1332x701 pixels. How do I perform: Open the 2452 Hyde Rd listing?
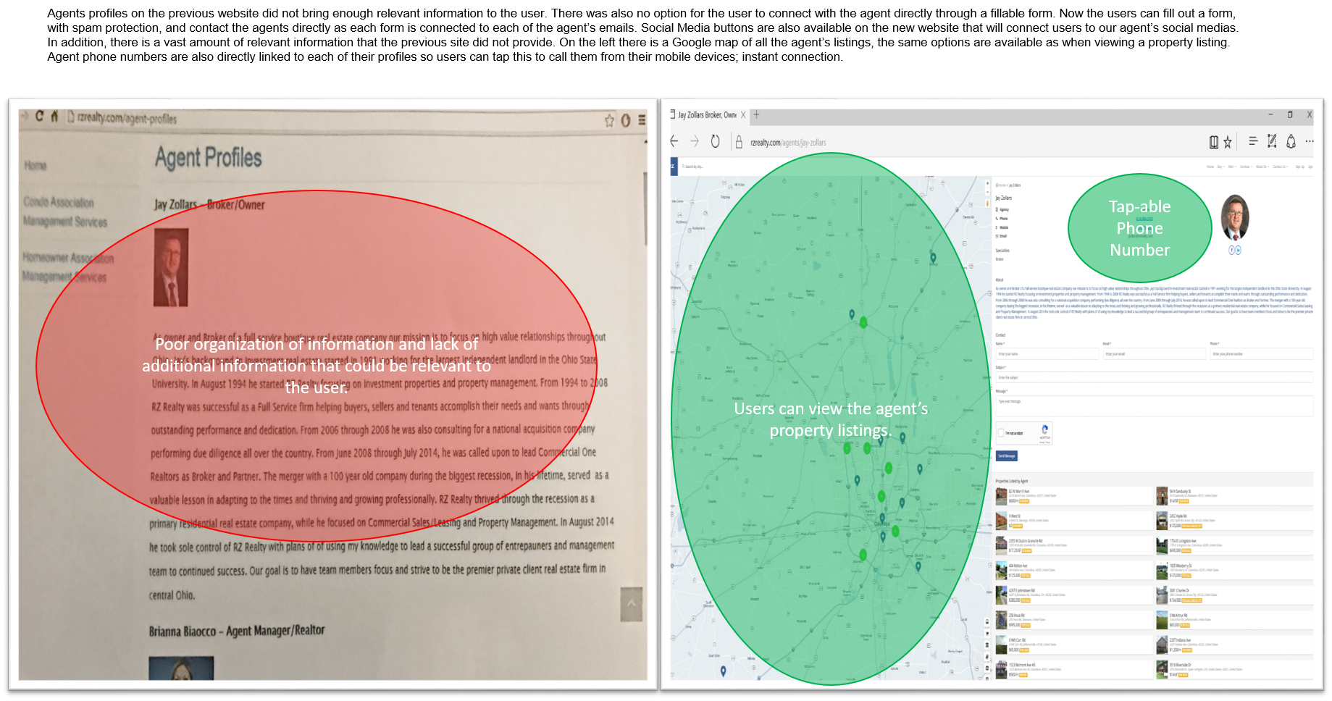tap(1234, 521)
